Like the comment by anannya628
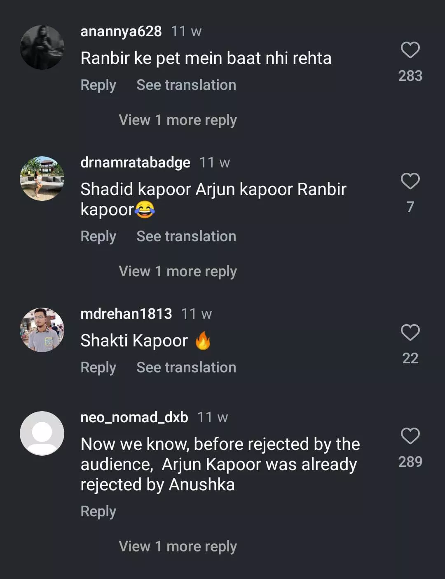This screenshot has width=445, height=579. (410, 50)
